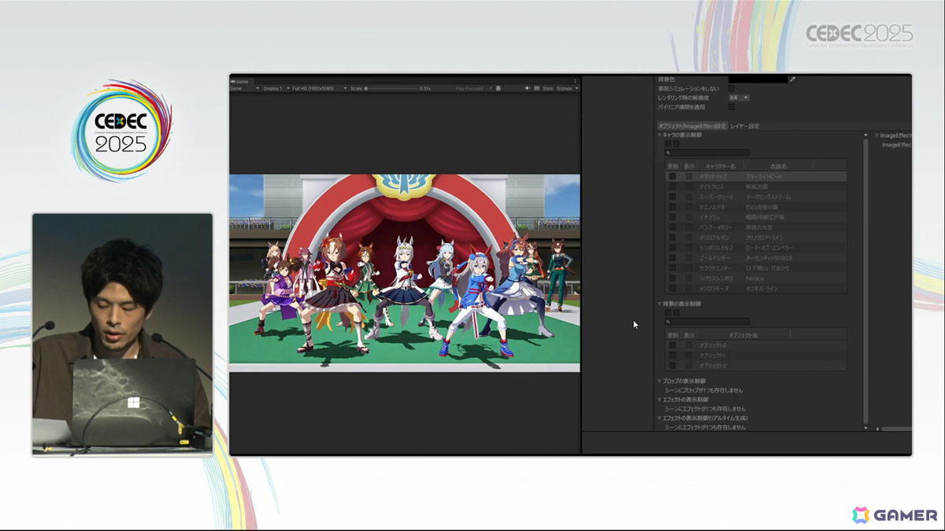Select the メジロアルダン character row

pyautogui.click(x=756, y=238)
